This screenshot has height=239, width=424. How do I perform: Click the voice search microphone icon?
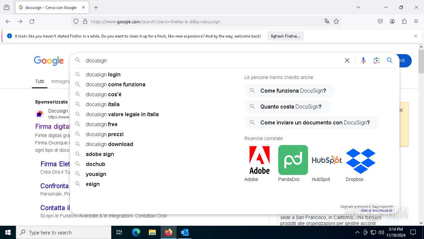pos(363,60)
